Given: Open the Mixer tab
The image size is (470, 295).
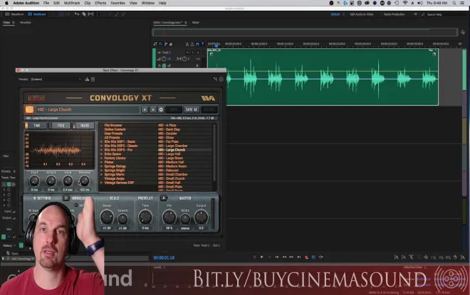Looking at the screenshot, I should coord(195,23).
